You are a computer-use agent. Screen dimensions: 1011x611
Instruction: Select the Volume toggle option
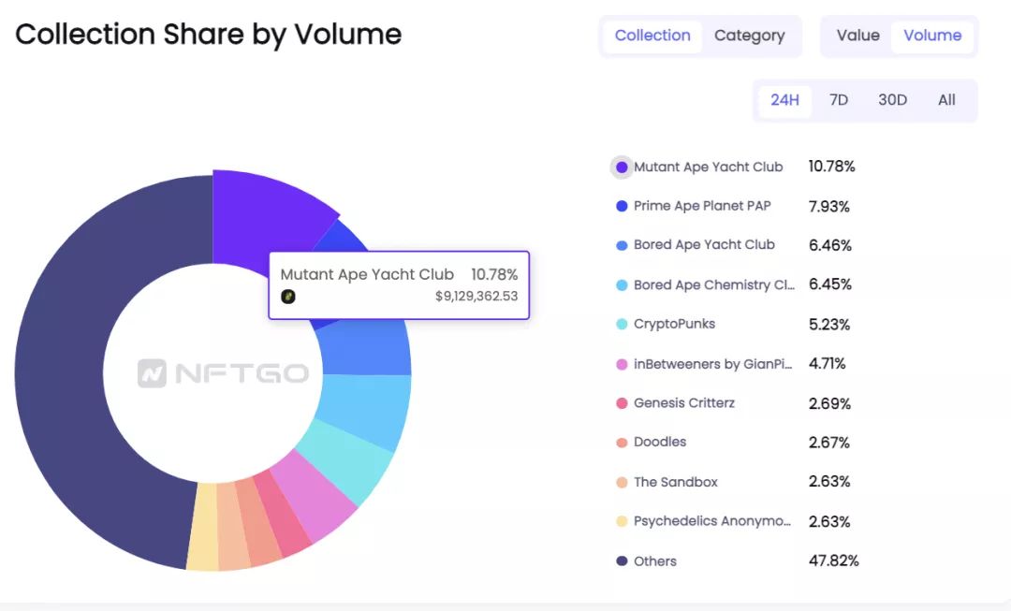click(932, 36)
